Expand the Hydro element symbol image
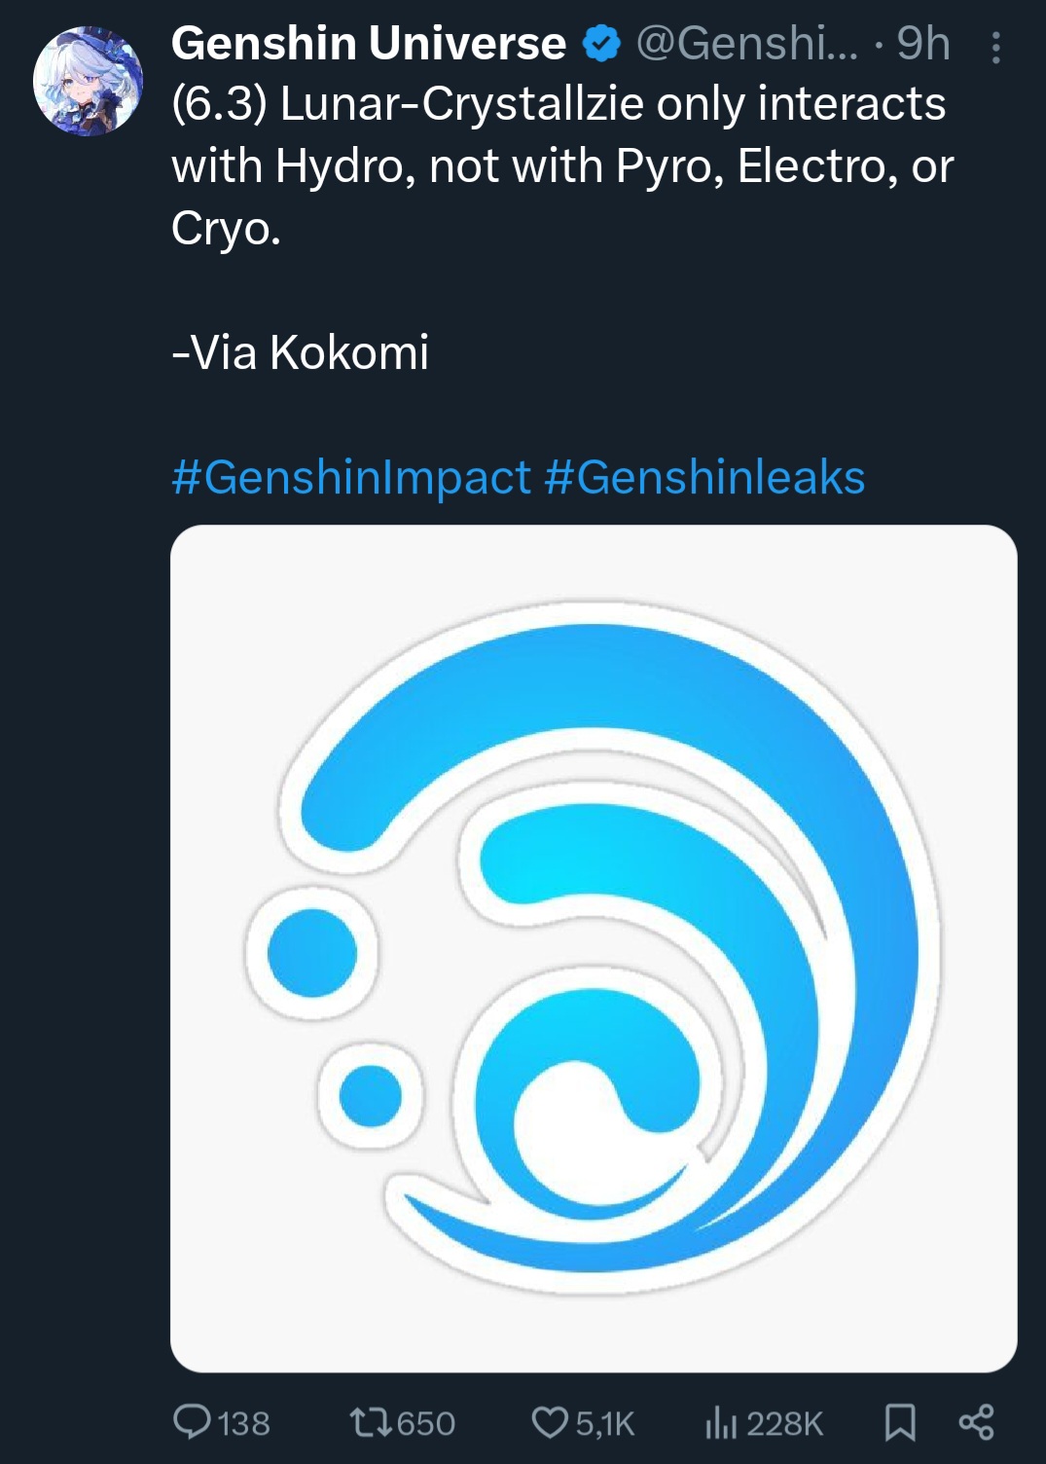The height and width of the screenshot is (1464, 1046). (594, 949)
